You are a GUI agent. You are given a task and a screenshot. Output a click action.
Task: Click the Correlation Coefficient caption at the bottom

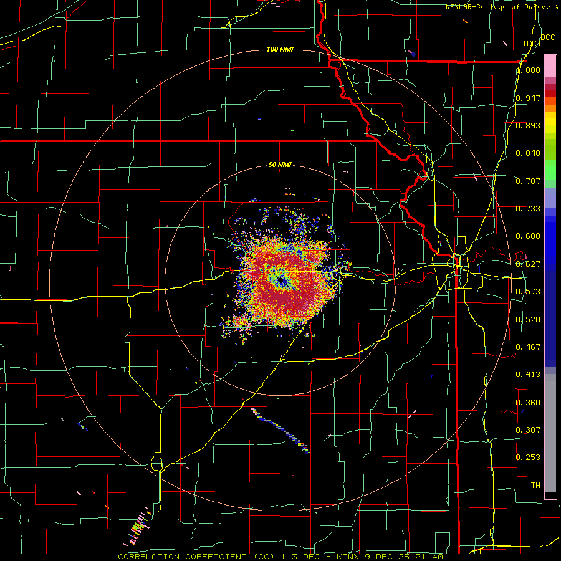click(x=281, y=557)
